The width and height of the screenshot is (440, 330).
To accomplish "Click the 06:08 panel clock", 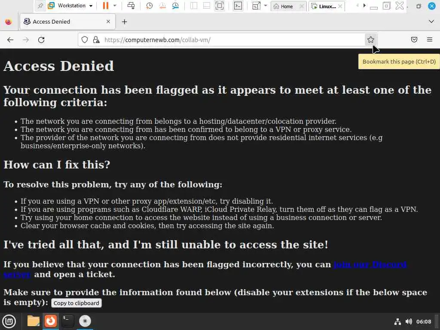I will [423, 321].
